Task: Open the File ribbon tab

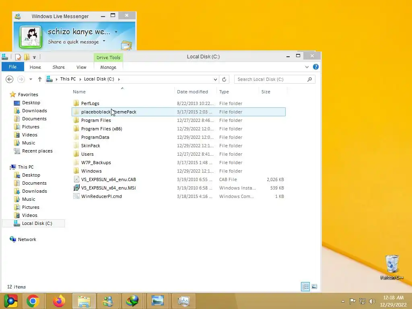Action: click(12, 67)
